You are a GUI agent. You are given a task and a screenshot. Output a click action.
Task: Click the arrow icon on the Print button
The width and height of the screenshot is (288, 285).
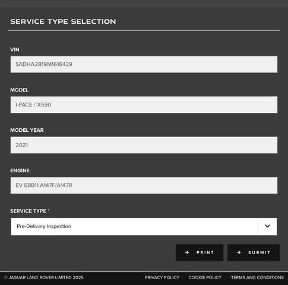pos(187,252)
